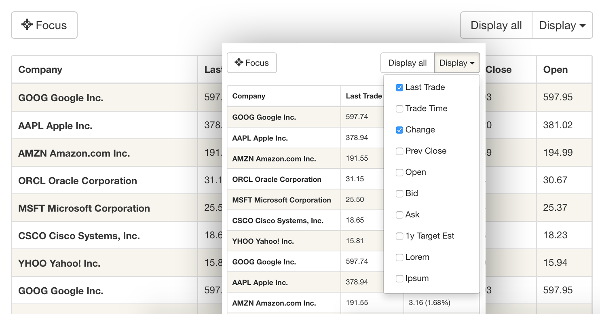The width and height of the screenshot is (600, 314).
Task: Collapse the small Display dropdown menu
Action: 457,63
